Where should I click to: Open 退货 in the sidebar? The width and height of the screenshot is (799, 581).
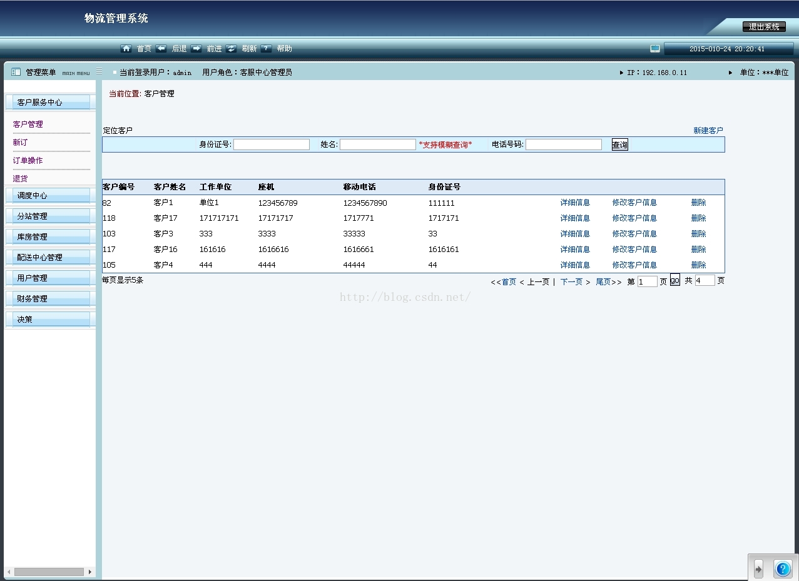(21, 179)
